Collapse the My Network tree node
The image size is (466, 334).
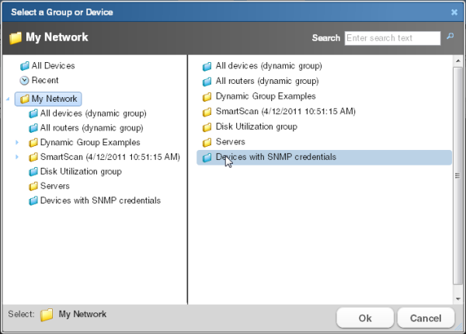[8, 99]
